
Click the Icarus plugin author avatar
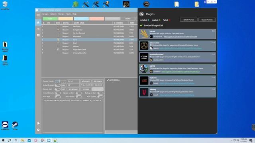tap(151, 37)
